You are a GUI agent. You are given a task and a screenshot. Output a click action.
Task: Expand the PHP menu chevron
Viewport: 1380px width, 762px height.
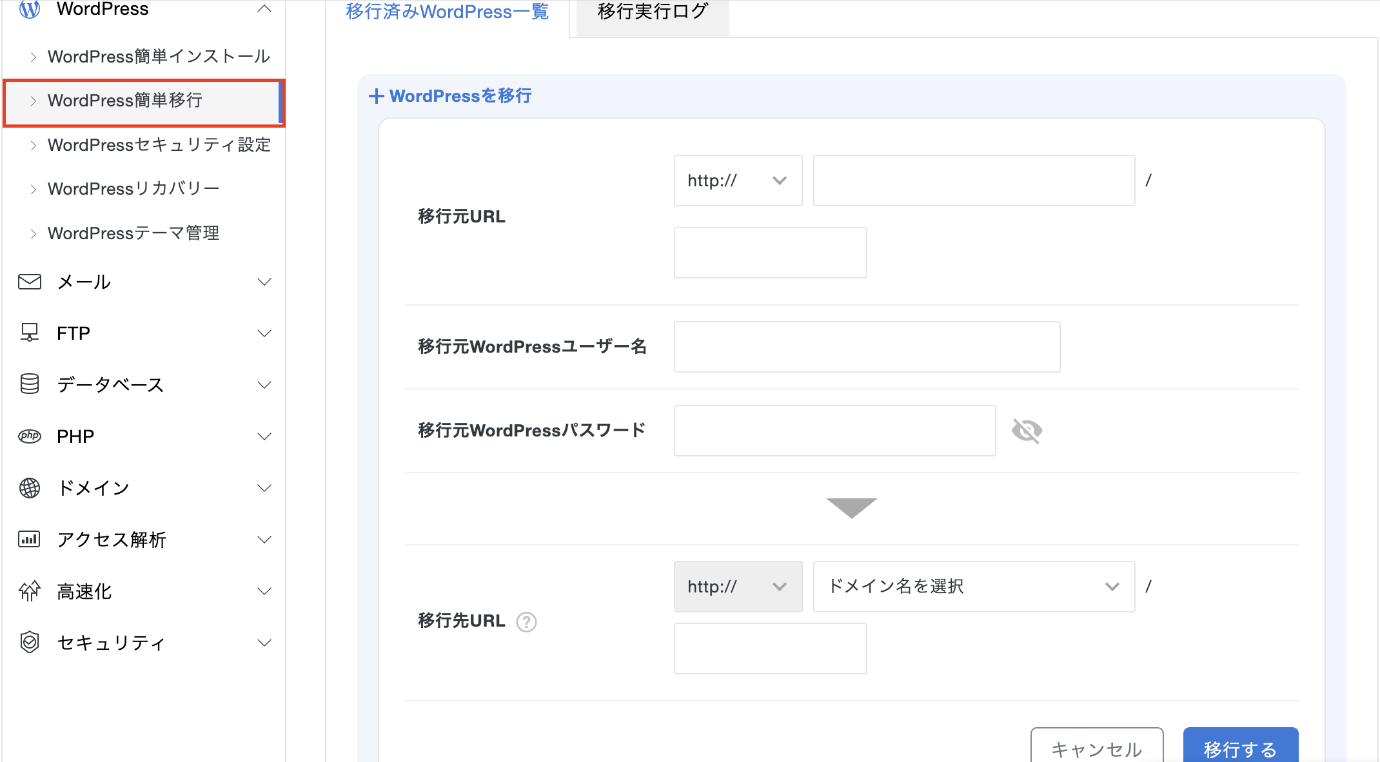(x=264, y=436)
